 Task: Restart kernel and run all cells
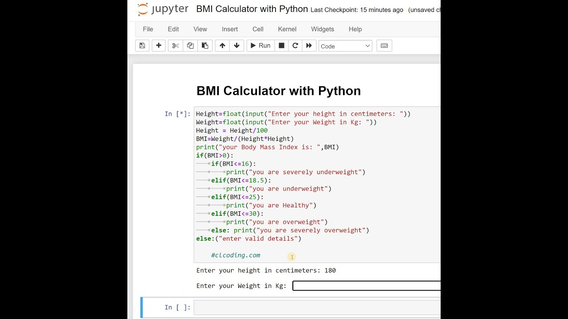[309, 46]
